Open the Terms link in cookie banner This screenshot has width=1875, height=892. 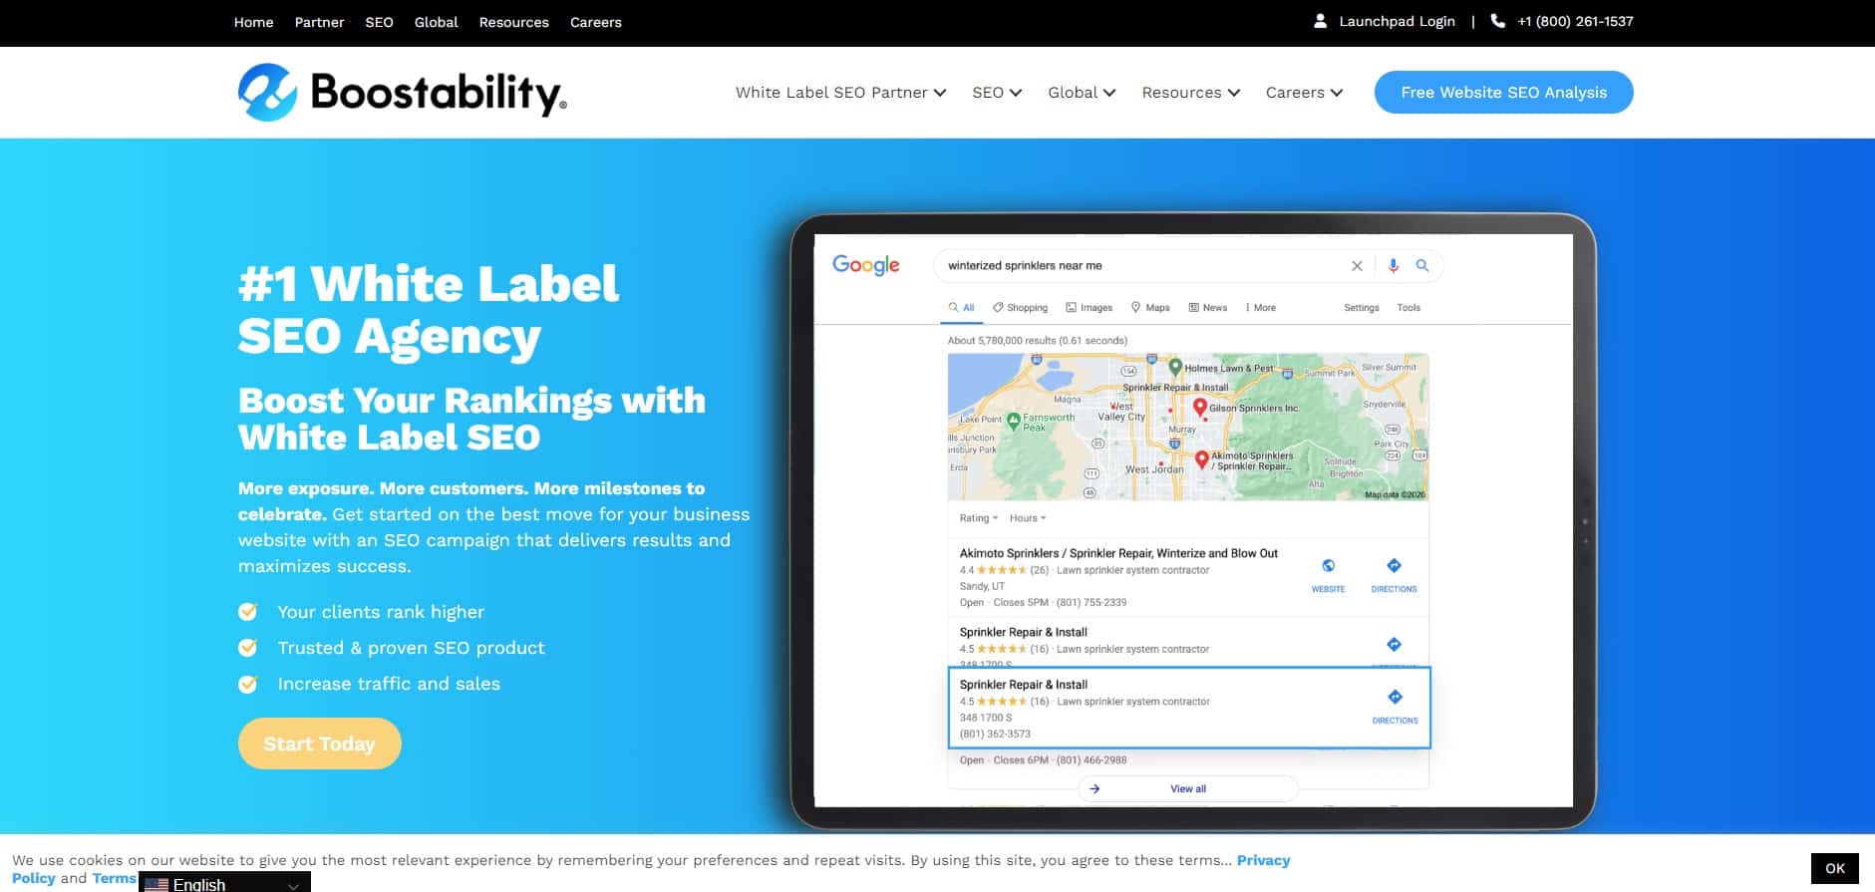[x=114, y=878]
